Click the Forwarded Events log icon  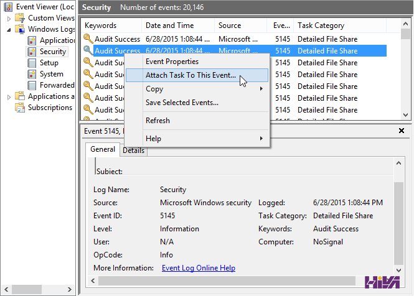(32, 85)
